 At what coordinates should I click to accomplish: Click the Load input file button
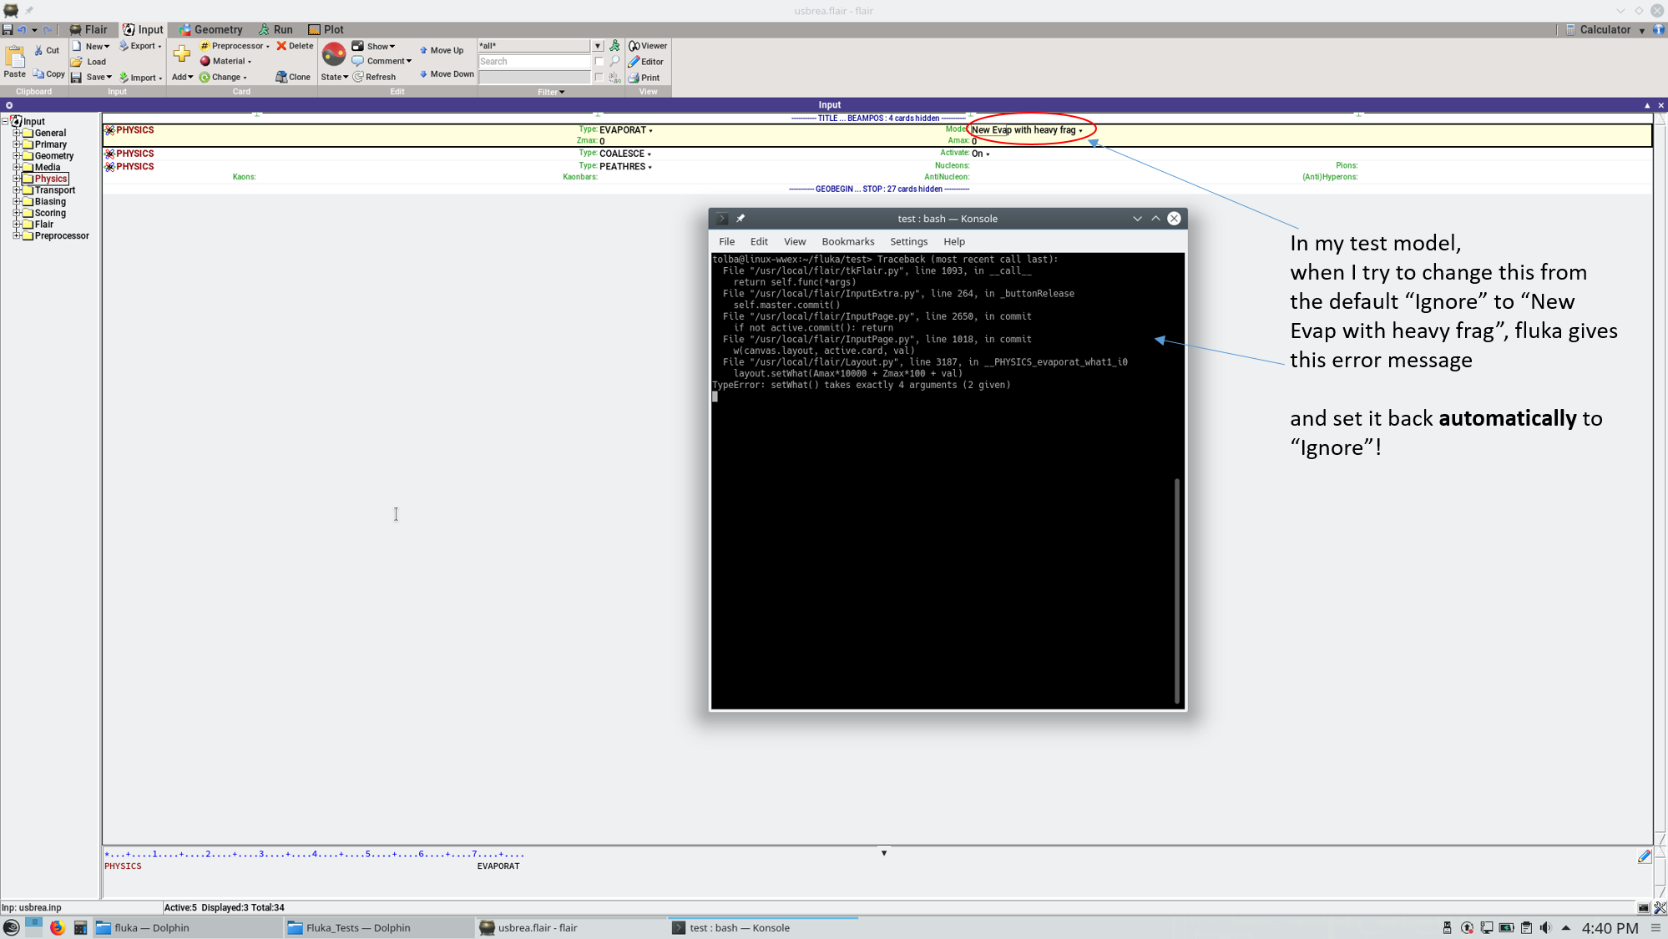(x=89, y=62)
